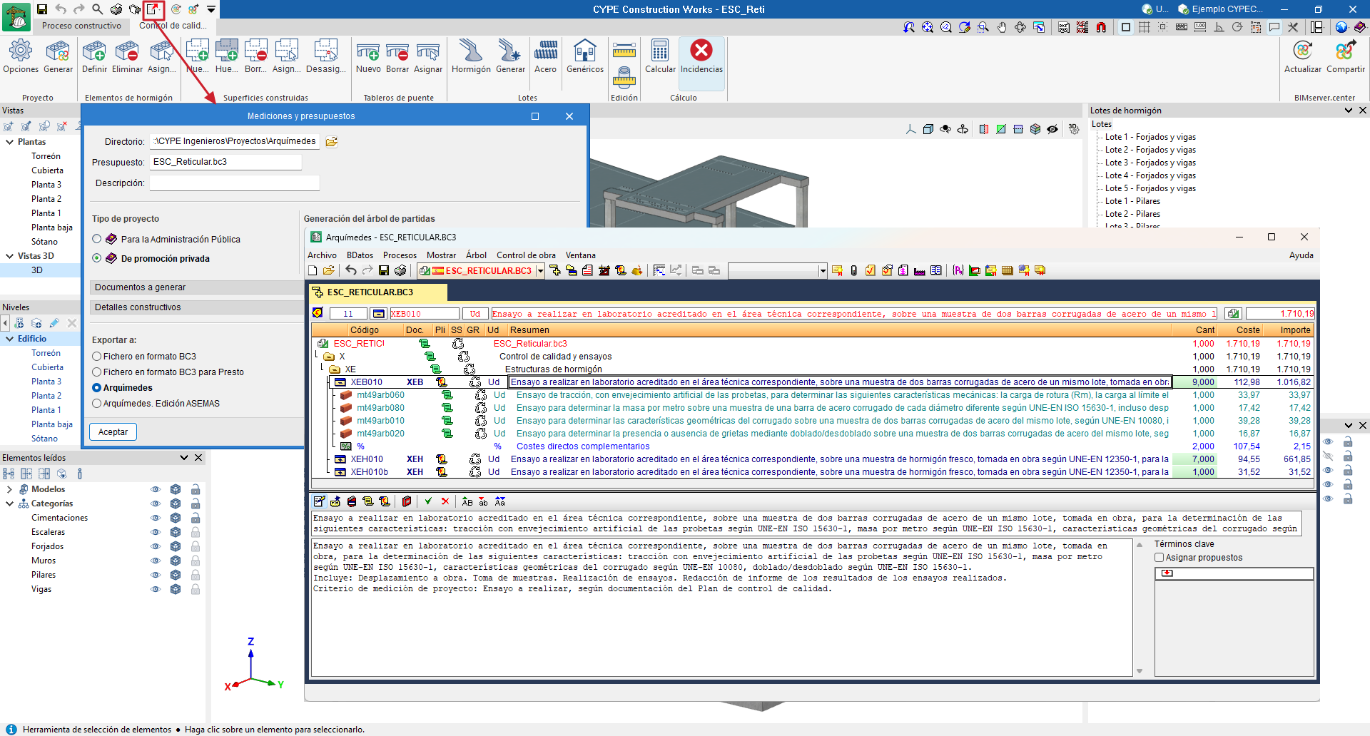Screen dimensions: 1370x736
Task: Collapse the Edificio node in Niveles
Action: point(9,339)
